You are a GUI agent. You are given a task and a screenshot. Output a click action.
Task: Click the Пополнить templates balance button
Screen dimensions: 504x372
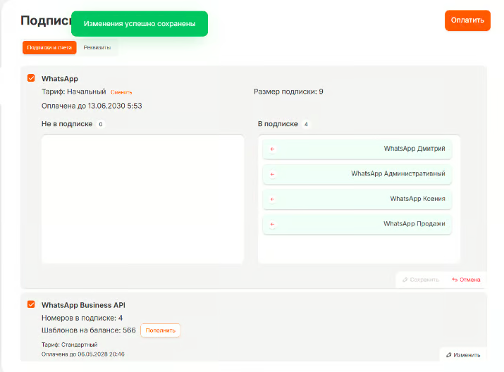click(160, 330)
